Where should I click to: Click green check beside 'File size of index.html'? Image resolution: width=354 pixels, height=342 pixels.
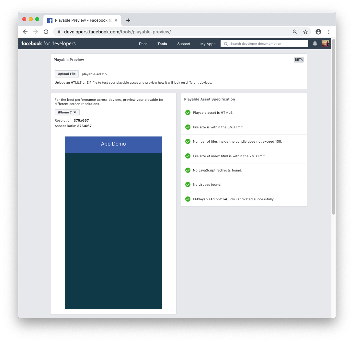pyautogui.click(x=188, y=156)
